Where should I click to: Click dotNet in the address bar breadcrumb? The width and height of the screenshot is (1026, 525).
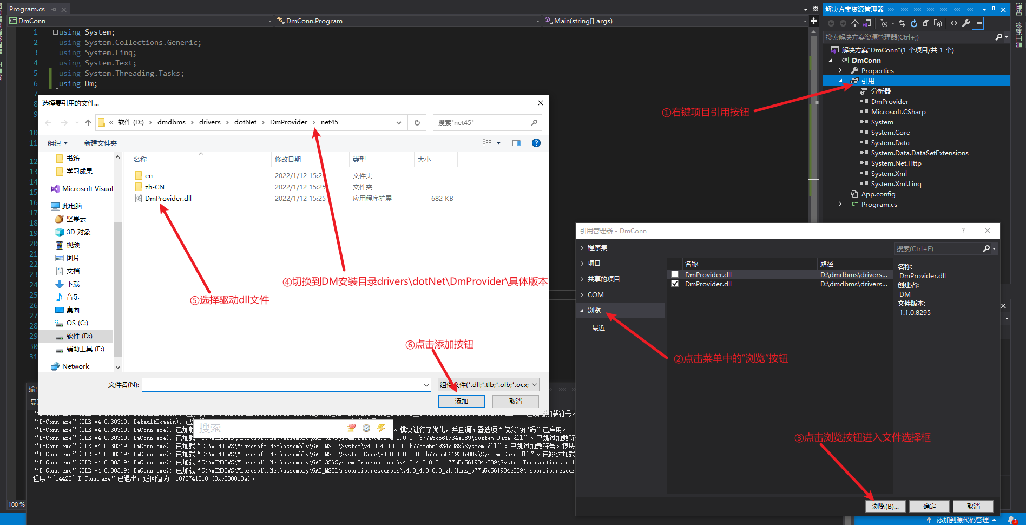(246, 122)
